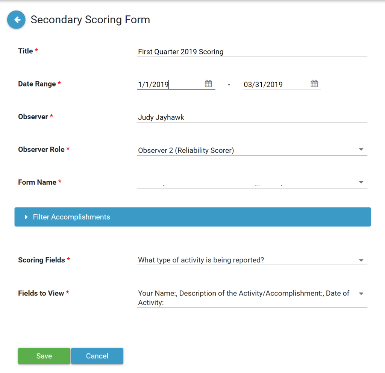Open the Observer Role dropdown arrow
The image size is (385, 373).
[361, 149]
